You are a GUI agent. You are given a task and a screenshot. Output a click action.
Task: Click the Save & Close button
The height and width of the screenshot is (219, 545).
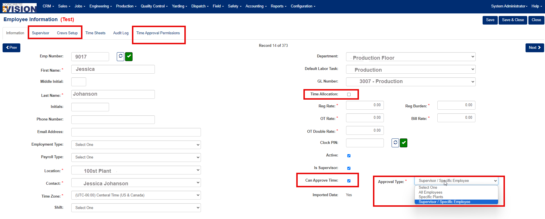click(x=513, y=20)
